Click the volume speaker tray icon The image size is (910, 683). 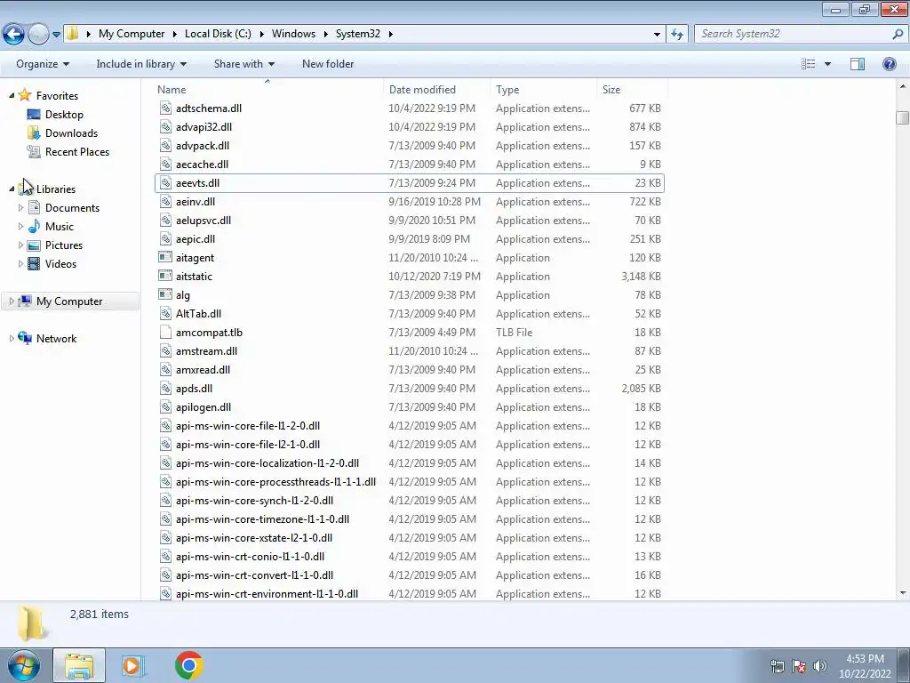(x=819, y=666)
